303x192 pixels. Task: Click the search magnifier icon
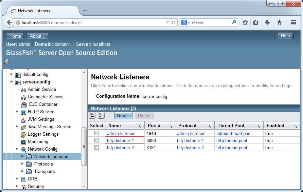(234, 22)
